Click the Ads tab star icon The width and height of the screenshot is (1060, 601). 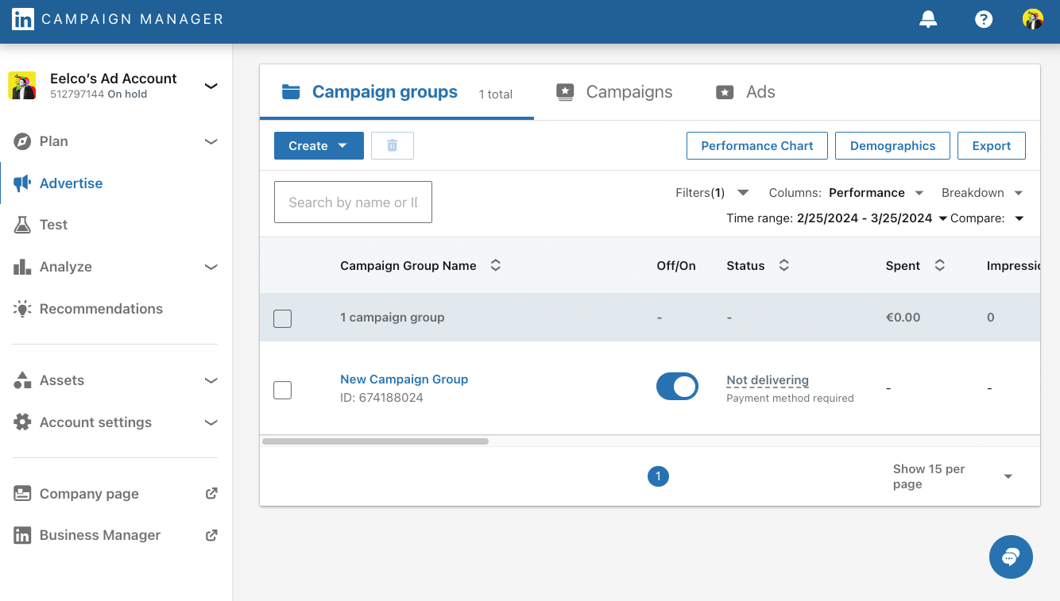coord(725,92)
